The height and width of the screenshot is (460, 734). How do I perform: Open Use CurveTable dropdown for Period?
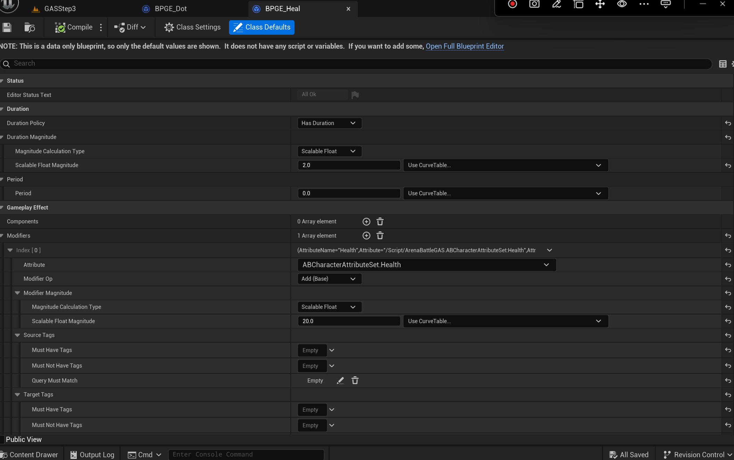click(x=505, y=193)
